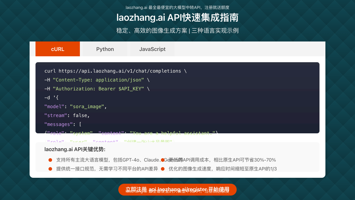Click the "messages": [ line
Image resolution: width=355 pixels, height=200 pixels.
click(x=63, y=124)
